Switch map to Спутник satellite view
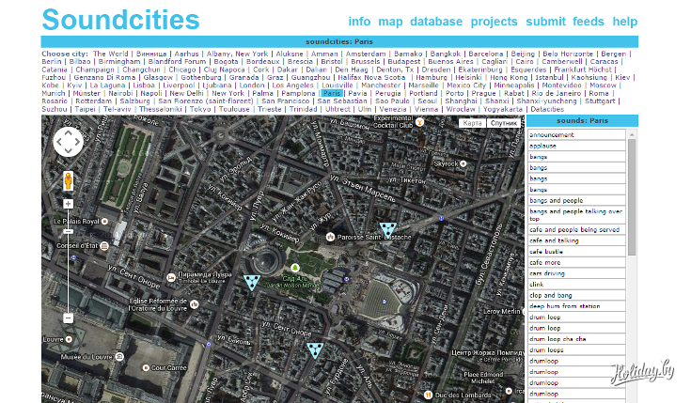 [x=505, y=123]
